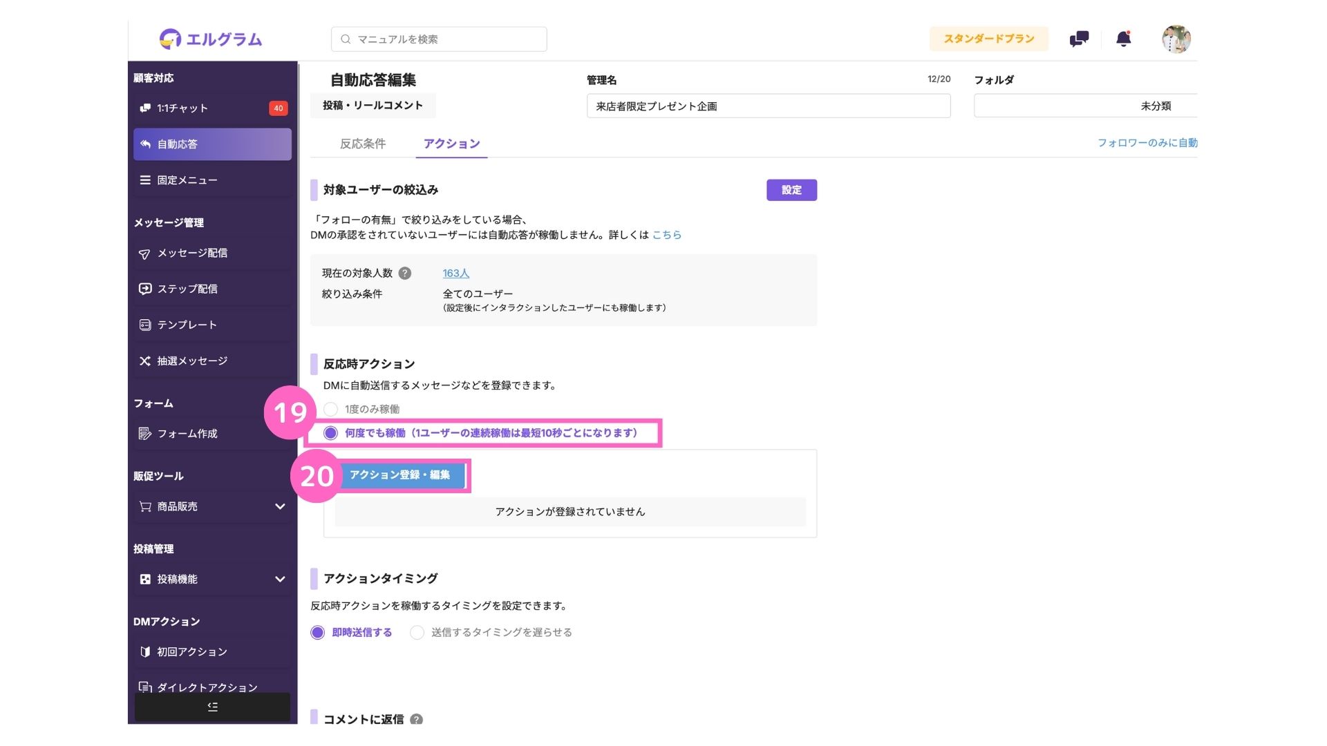Click the ダイレクトアクション icon
The height and width of the screenshot is (746, 1327).
click(x=145, y=687)
